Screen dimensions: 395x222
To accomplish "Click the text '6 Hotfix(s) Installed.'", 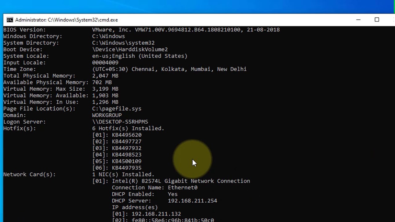I will coord(128,128).
